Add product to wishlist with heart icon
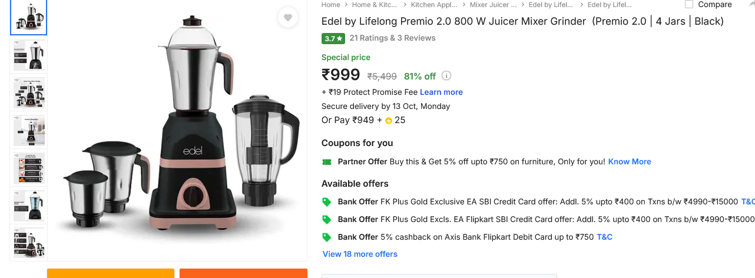 coord(287,18)
